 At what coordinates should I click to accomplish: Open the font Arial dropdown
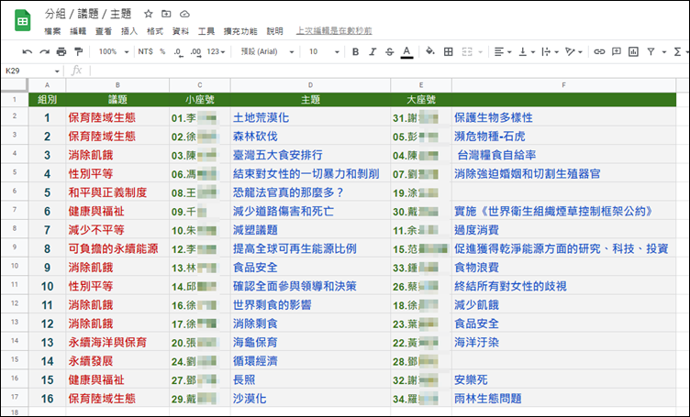[267, 52]
